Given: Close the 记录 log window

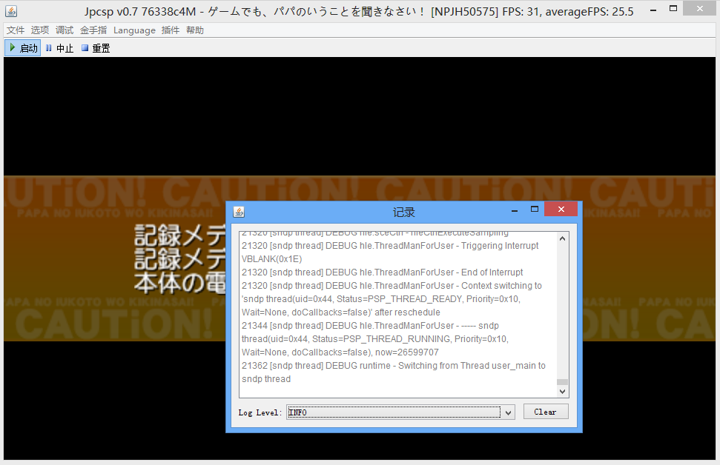Looking at the screenshot, I should [561, 209].
